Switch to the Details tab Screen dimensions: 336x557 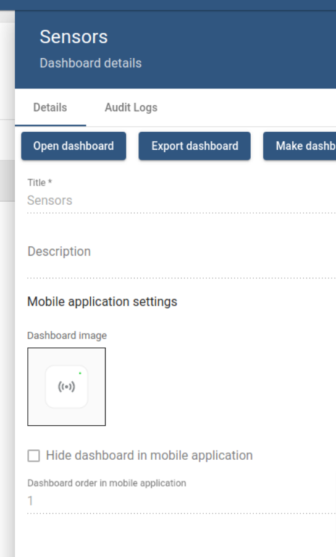pyautogui.click(x=50, y=108)
